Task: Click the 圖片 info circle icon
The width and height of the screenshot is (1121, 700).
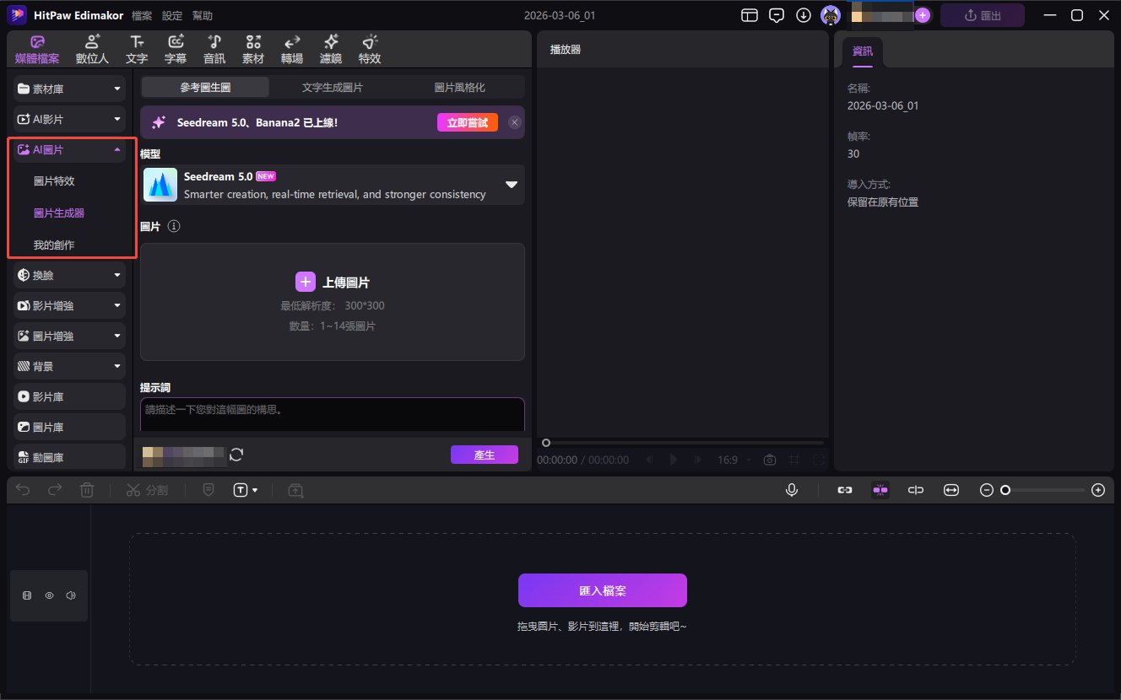Action: 174,227
